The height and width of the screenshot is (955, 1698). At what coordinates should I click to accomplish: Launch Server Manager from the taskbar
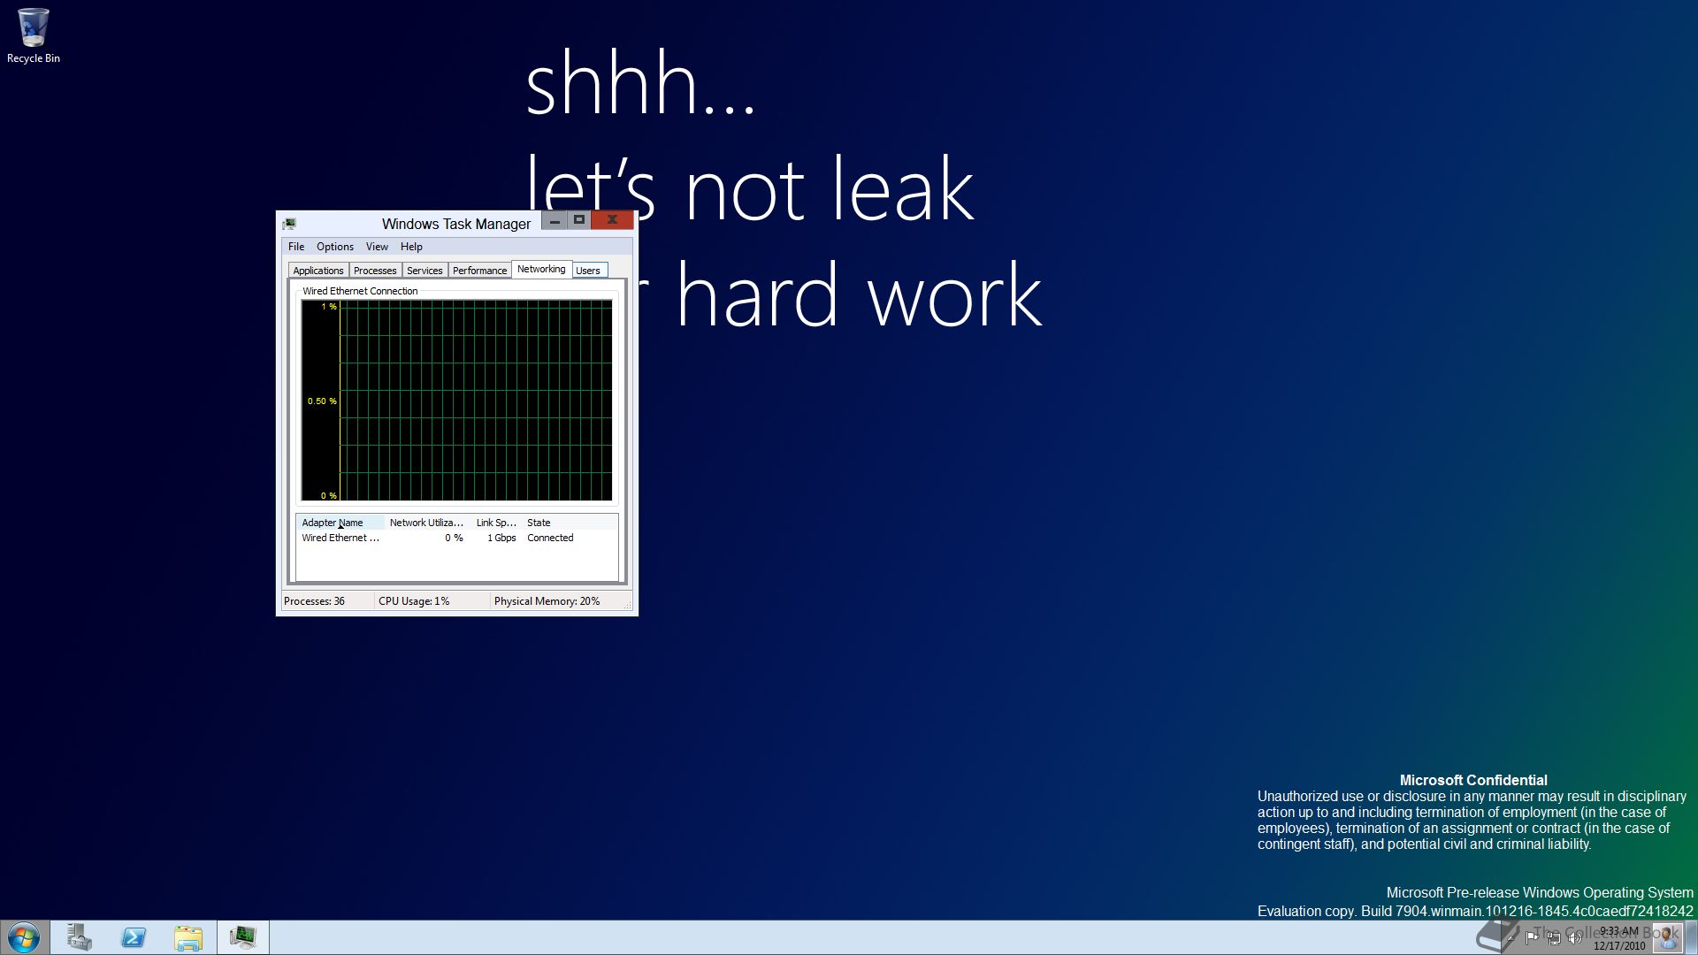pyautogui.click(x=79, y=937)
